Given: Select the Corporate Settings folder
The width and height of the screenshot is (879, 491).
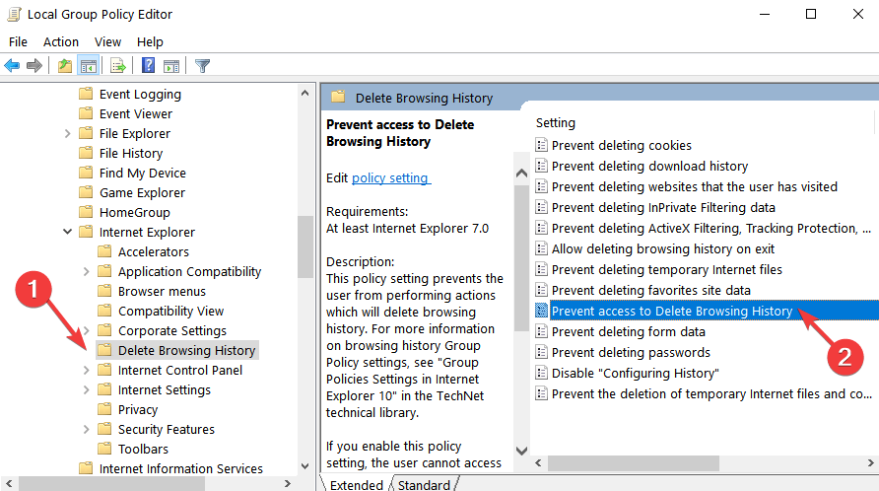Looking at the screenshot, I should click(x=172, y=330).
